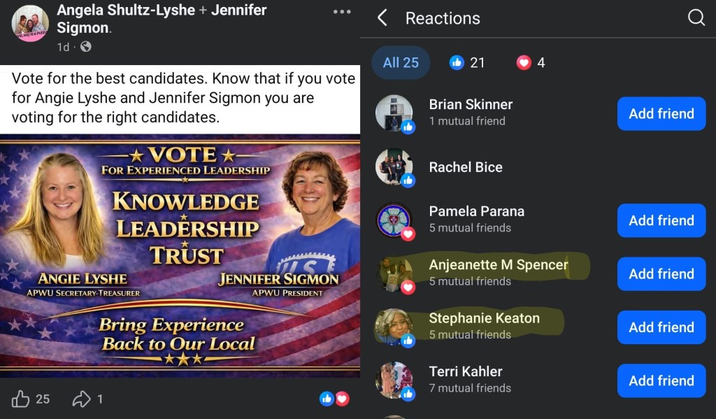Select the All 25 reactions tab
This screenshot has height=419, width=716.
coord(401,62)
